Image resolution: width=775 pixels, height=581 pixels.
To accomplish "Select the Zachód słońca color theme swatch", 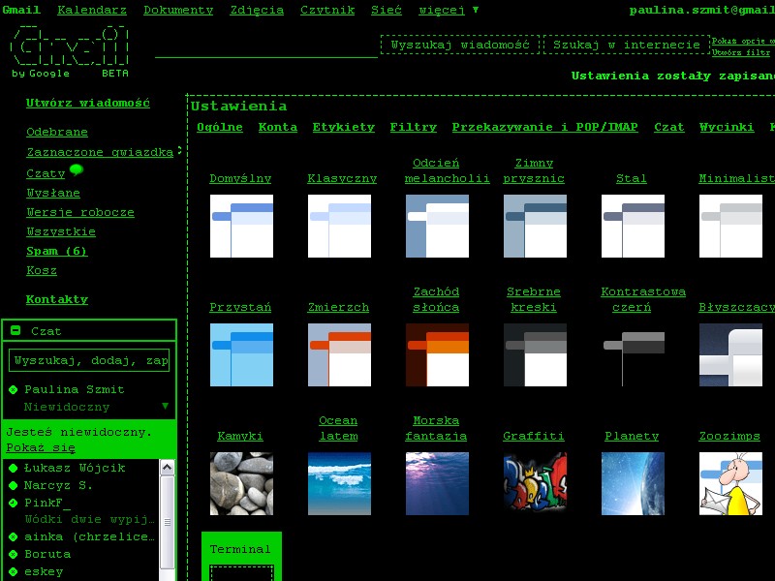I will pos(437,354).
